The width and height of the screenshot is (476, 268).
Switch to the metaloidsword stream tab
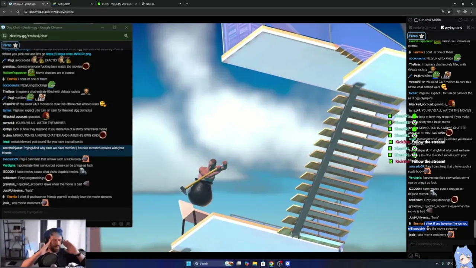pos(422,28)
